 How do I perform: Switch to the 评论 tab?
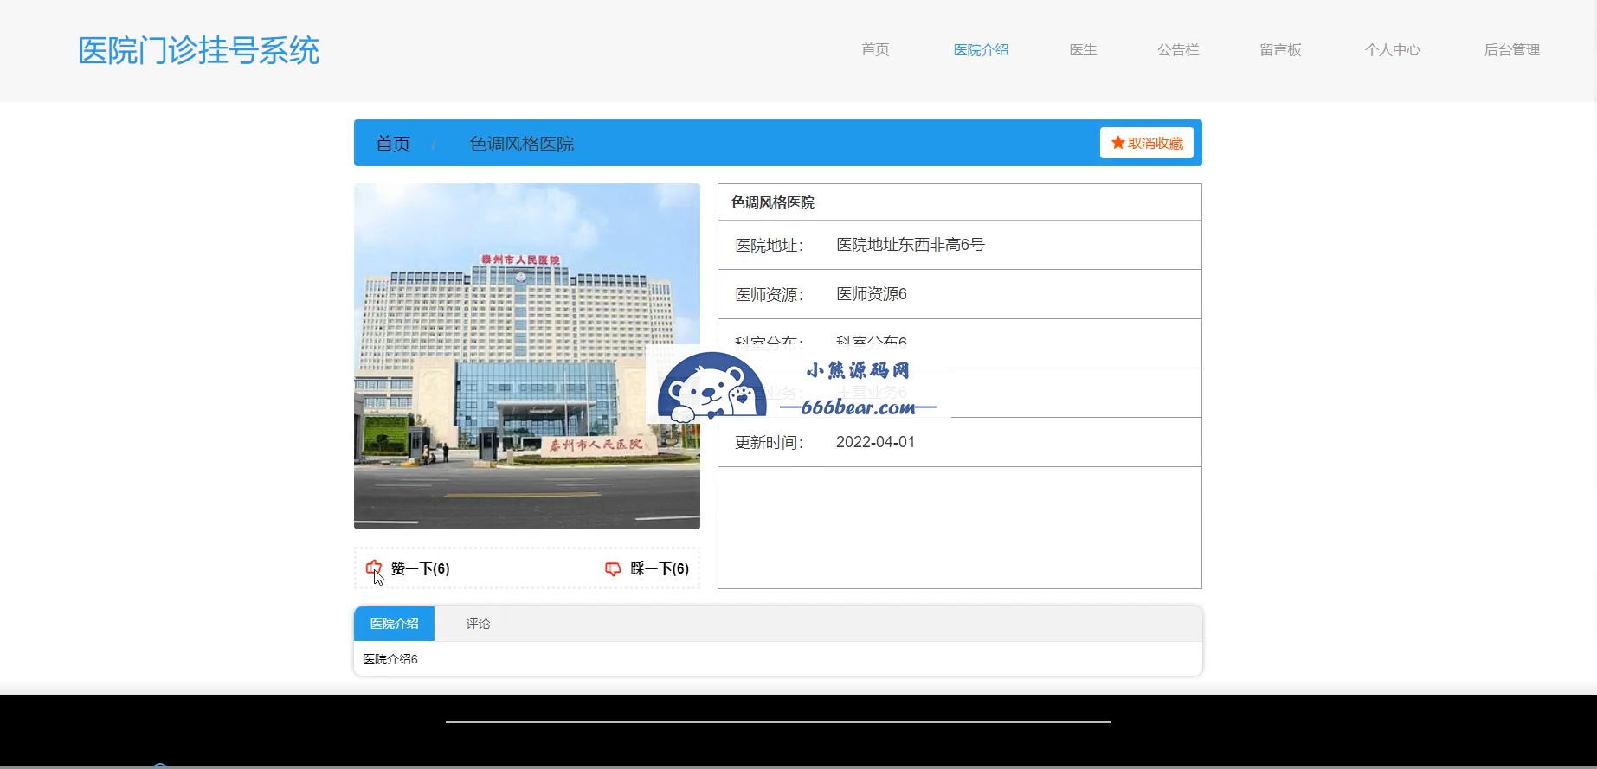(x=478, y=624)
